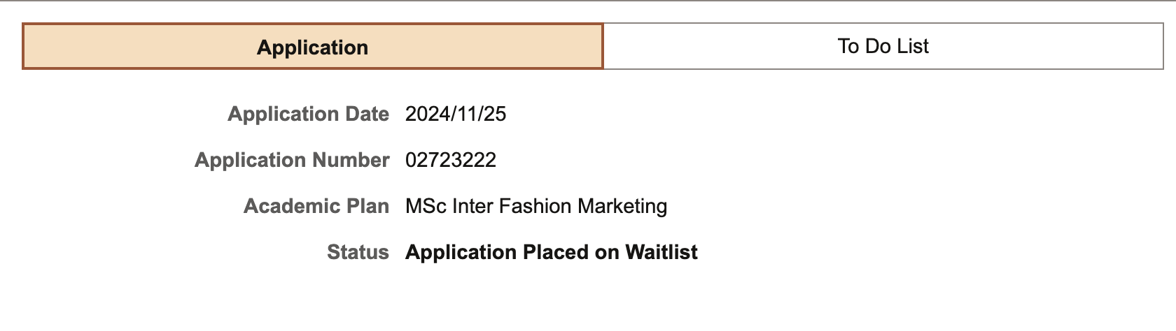The height and width of the screenshot is (331, 1176).
Task: Click the Status label
Action: [x=357, y=252]
